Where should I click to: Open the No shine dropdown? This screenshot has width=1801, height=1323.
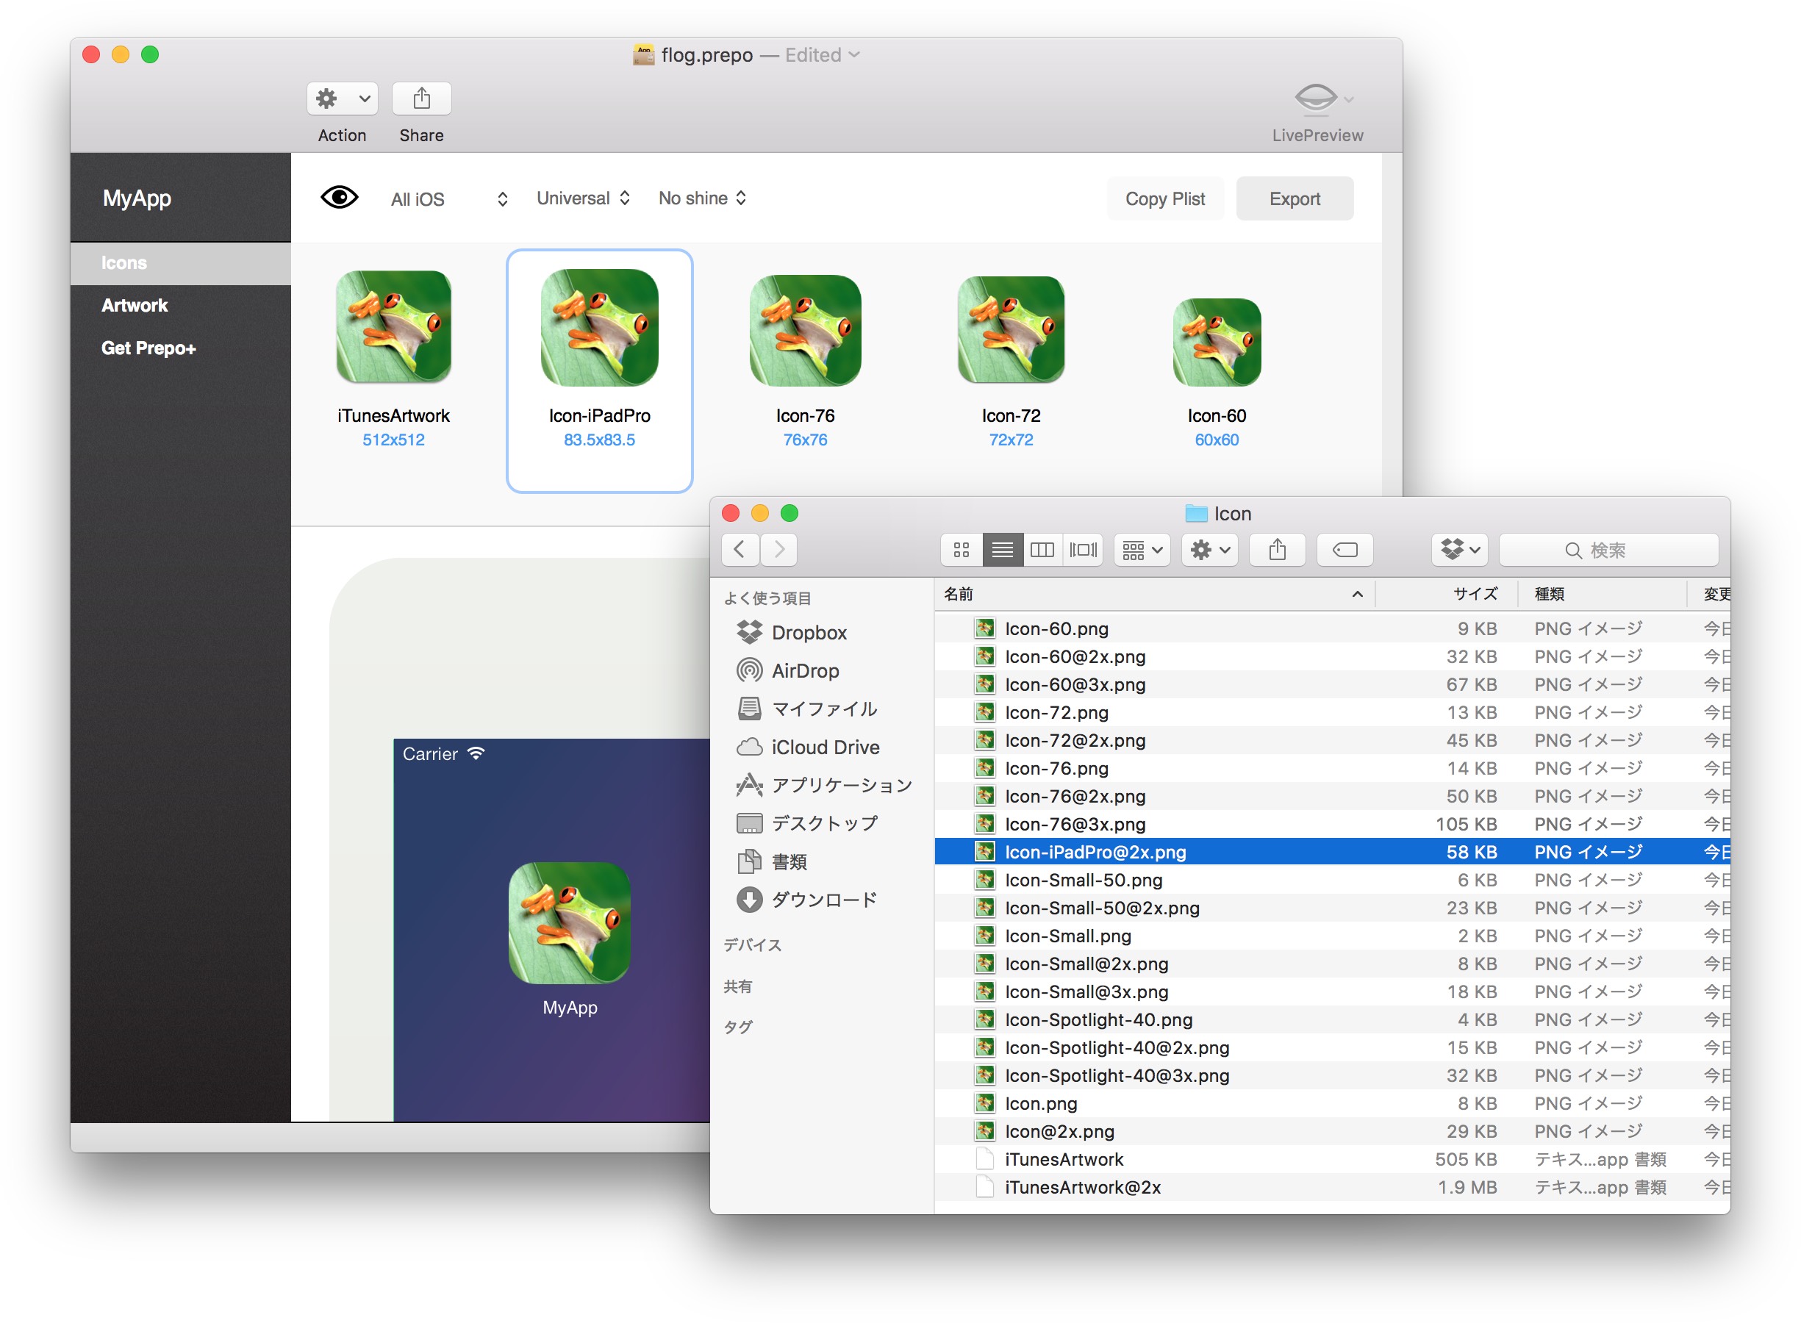tap(701, 198)
